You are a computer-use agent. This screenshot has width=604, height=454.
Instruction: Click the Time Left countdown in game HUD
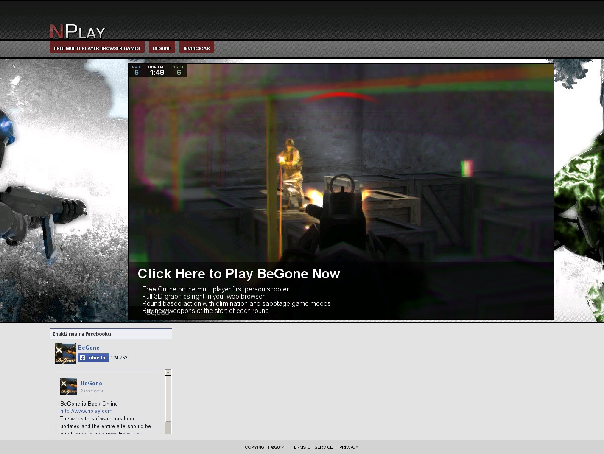[157, 71]
